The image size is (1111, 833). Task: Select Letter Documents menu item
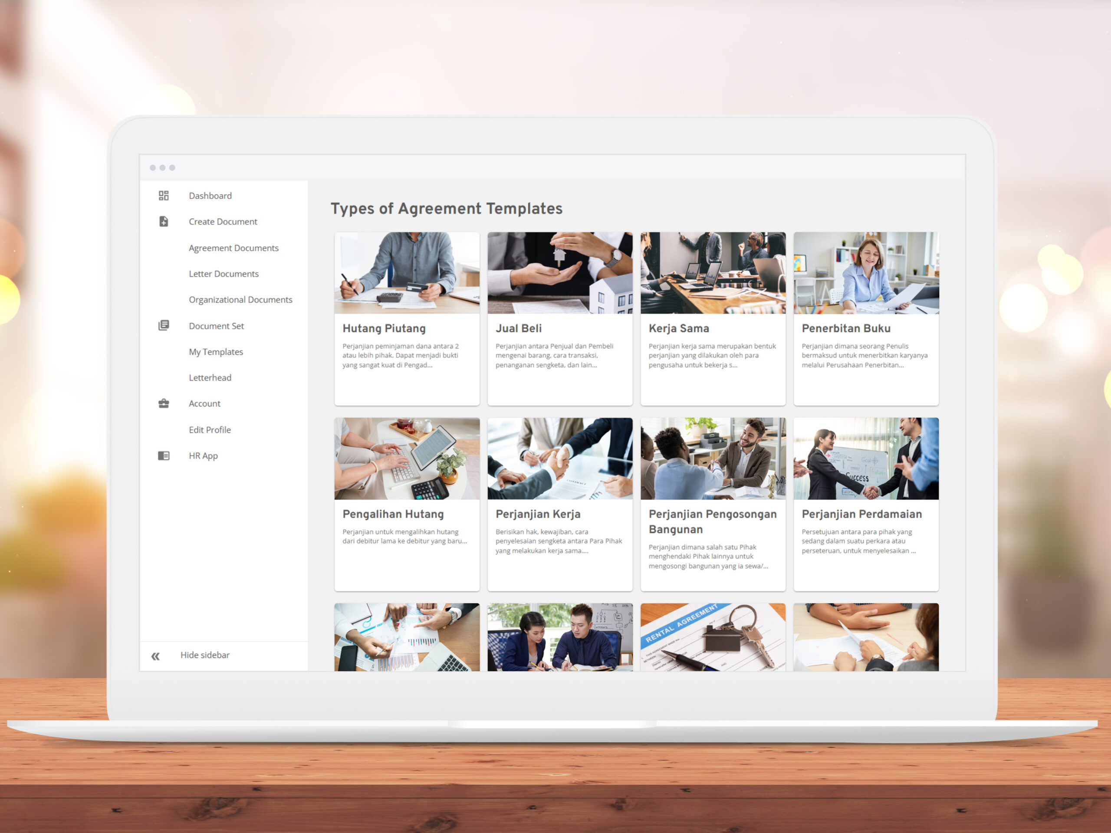tap(224, 274)
